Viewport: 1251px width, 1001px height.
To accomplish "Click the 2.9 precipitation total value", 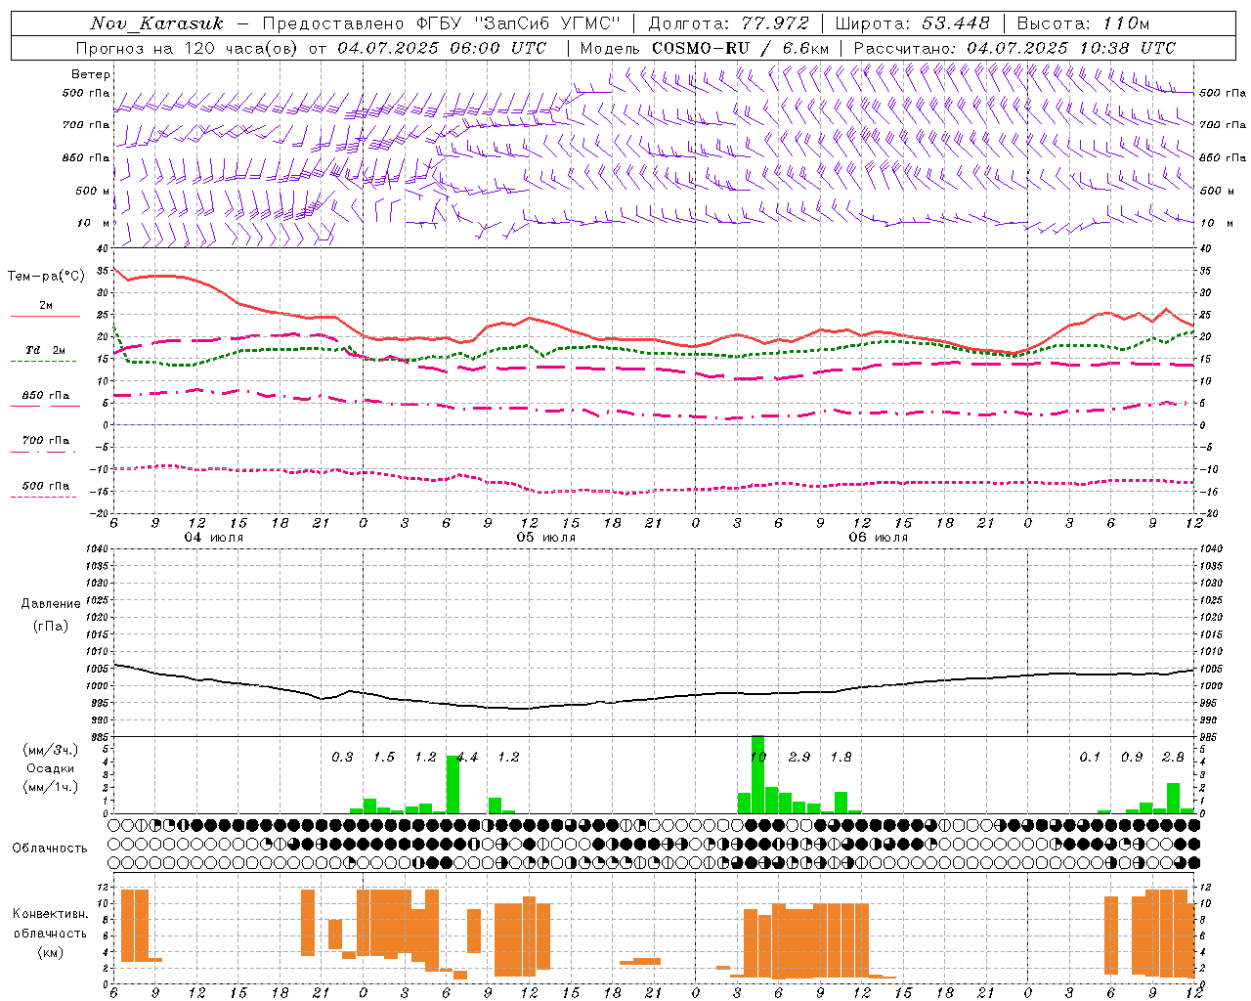I will 799,758.
